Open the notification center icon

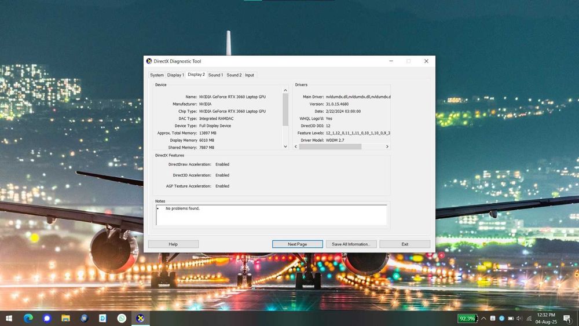[x=568, y=318]
